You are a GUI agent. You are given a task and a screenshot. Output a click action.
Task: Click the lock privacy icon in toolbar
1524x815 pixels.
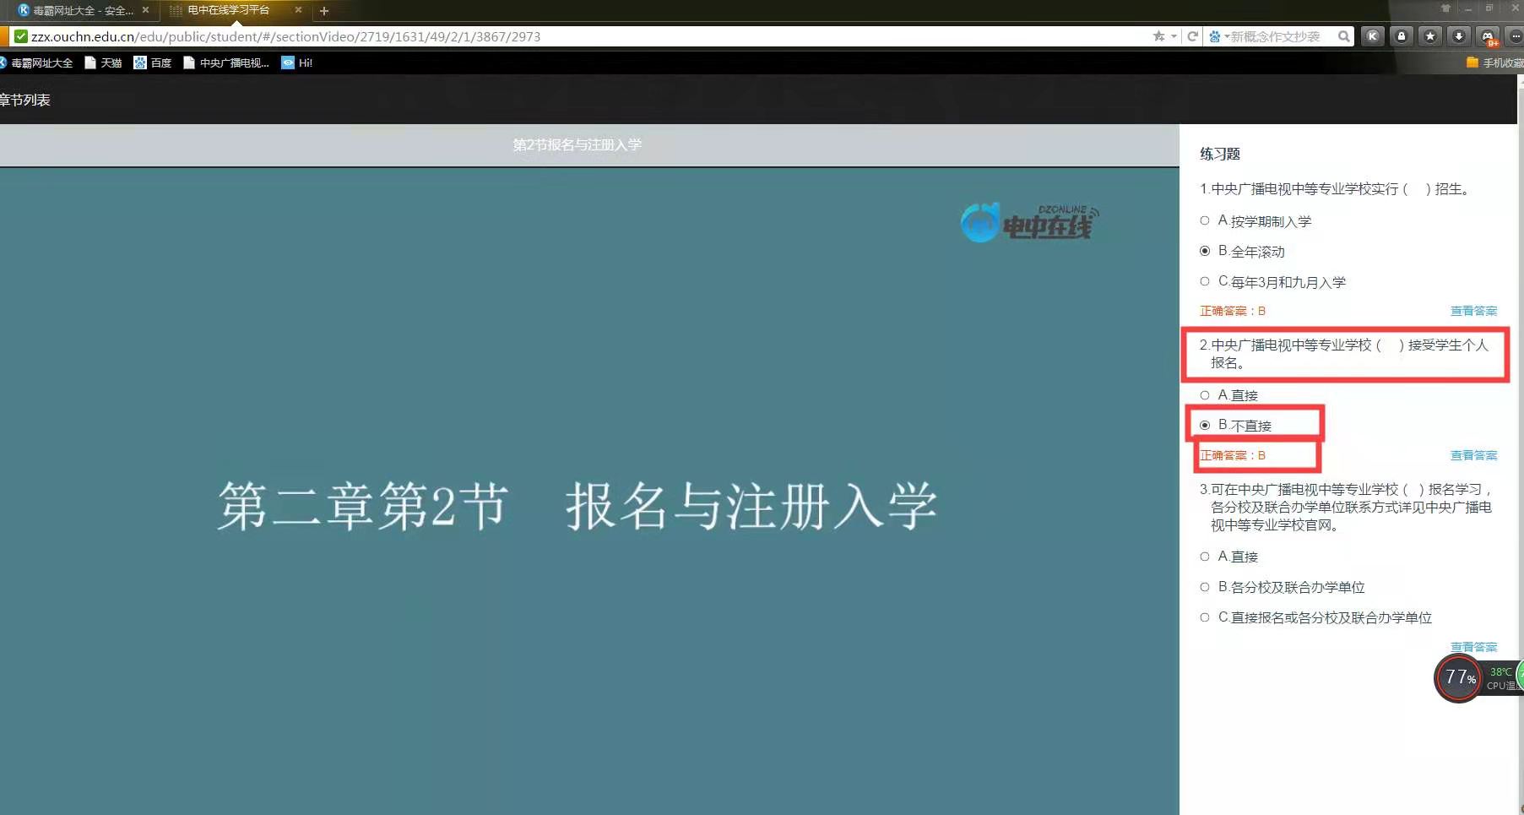[x=1402, y=36]
